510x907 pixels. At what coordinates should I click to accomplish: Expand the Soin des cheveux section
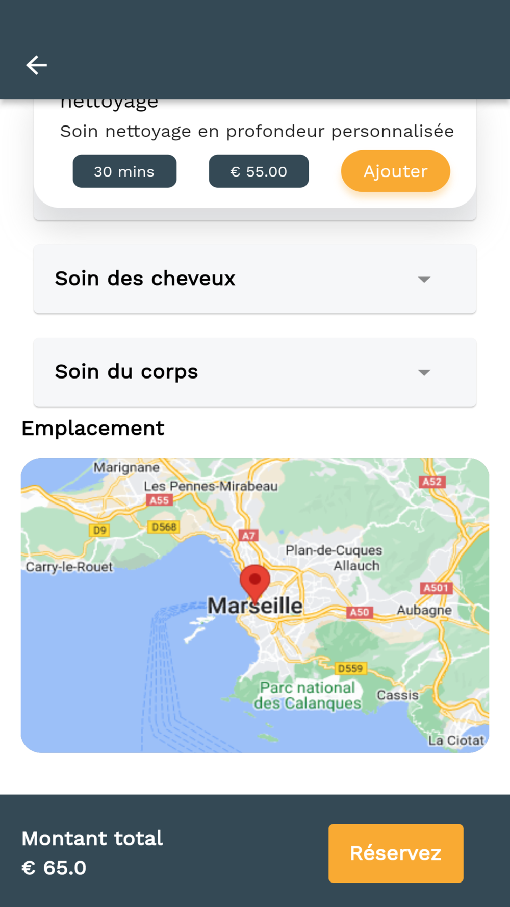click(255, 279)
